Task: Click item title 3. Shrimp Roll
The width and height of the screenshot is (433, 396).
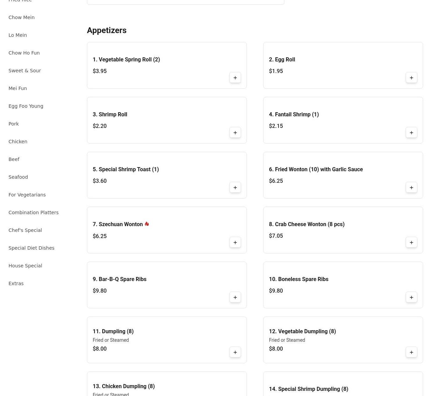Action: [x=110, y=114]
